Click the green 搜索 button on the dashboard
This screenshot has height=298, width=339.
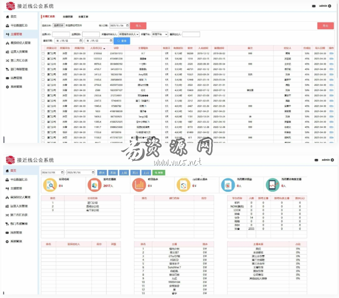click(x=159, y=173)
